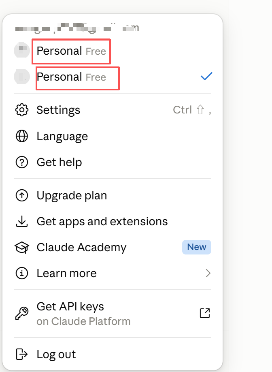The width and height of the screenshot is (272, 372).
Task: Click the Log out option
Action: pos(113,354)
